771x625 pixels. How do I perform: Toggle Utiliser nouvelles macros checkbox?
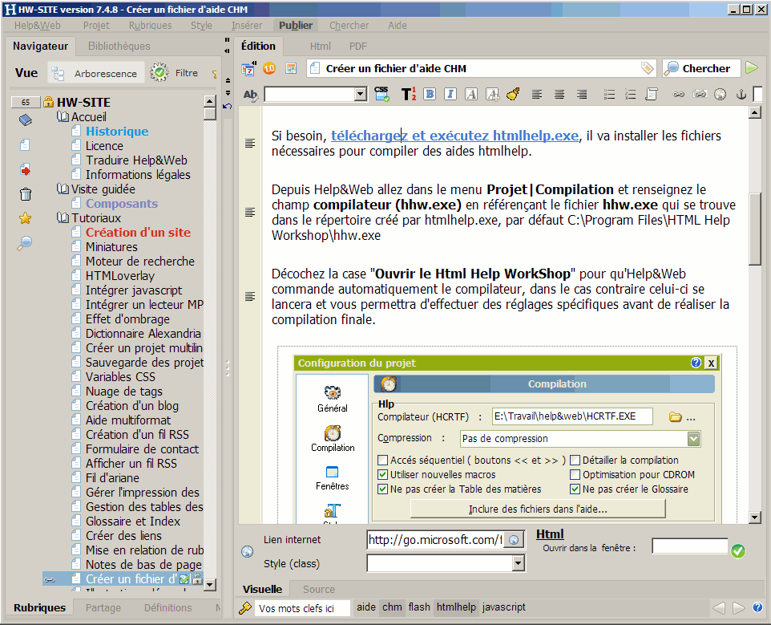[x=382, y=475]
